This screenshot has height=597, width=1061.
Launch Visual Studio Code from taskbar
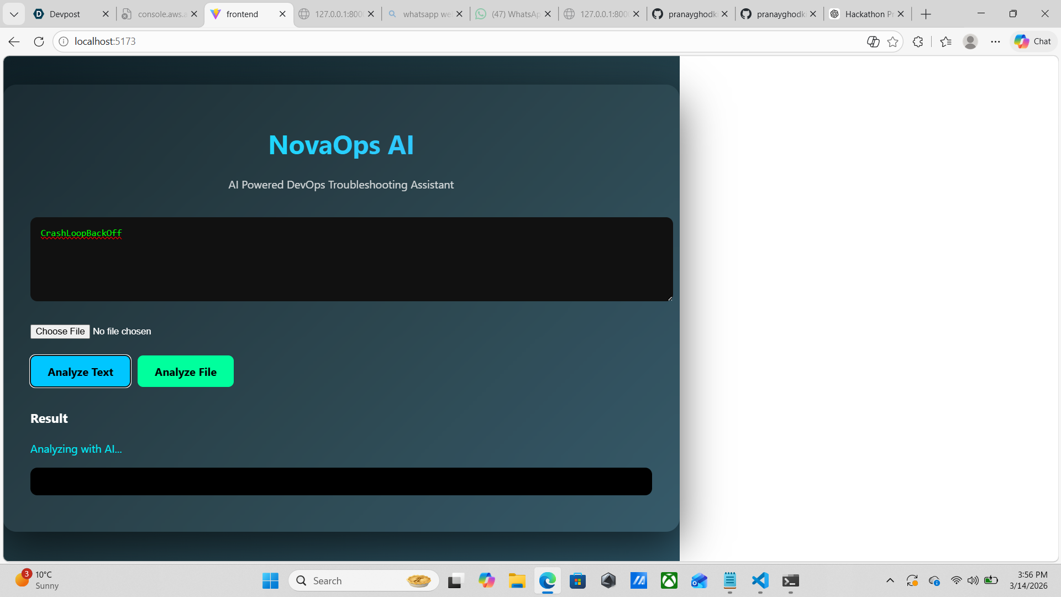(x=760, y=580)
